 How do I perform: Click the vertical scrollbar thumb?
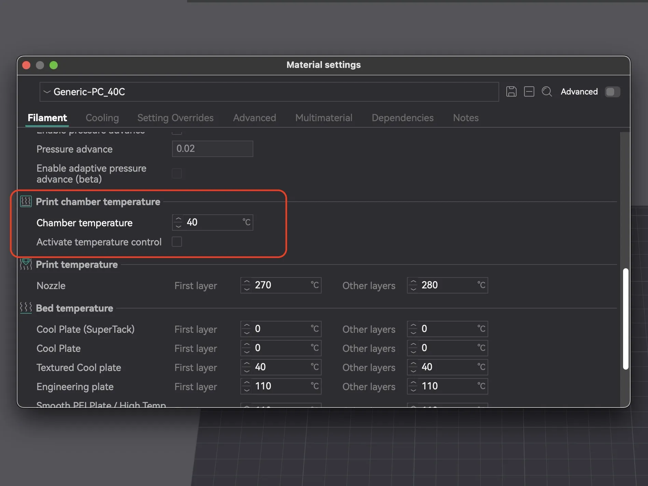point(625,319)
